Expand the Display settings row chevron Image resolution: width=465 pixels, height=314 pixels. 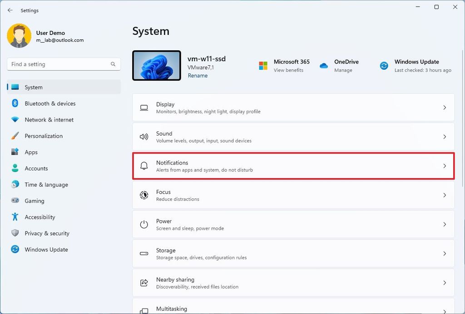445,107
